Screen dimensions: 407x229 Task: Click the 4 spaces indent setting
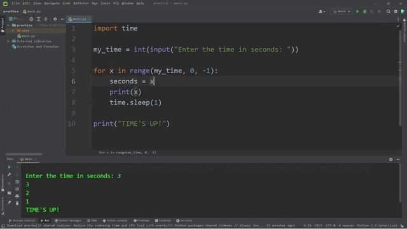[x=346, y=226]
